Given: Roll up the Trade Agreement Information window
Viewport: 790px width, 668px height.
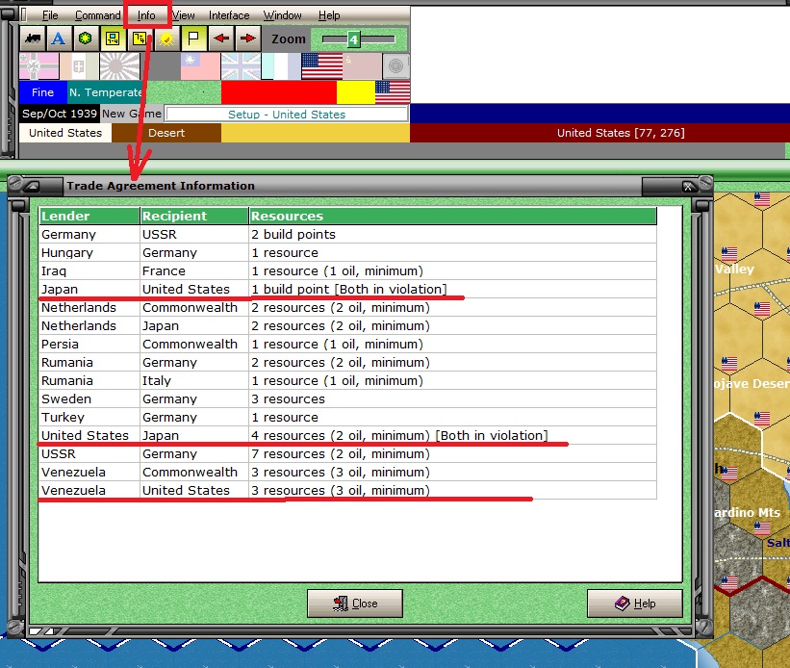Looking at the screenshot, I should pos(33,187).
